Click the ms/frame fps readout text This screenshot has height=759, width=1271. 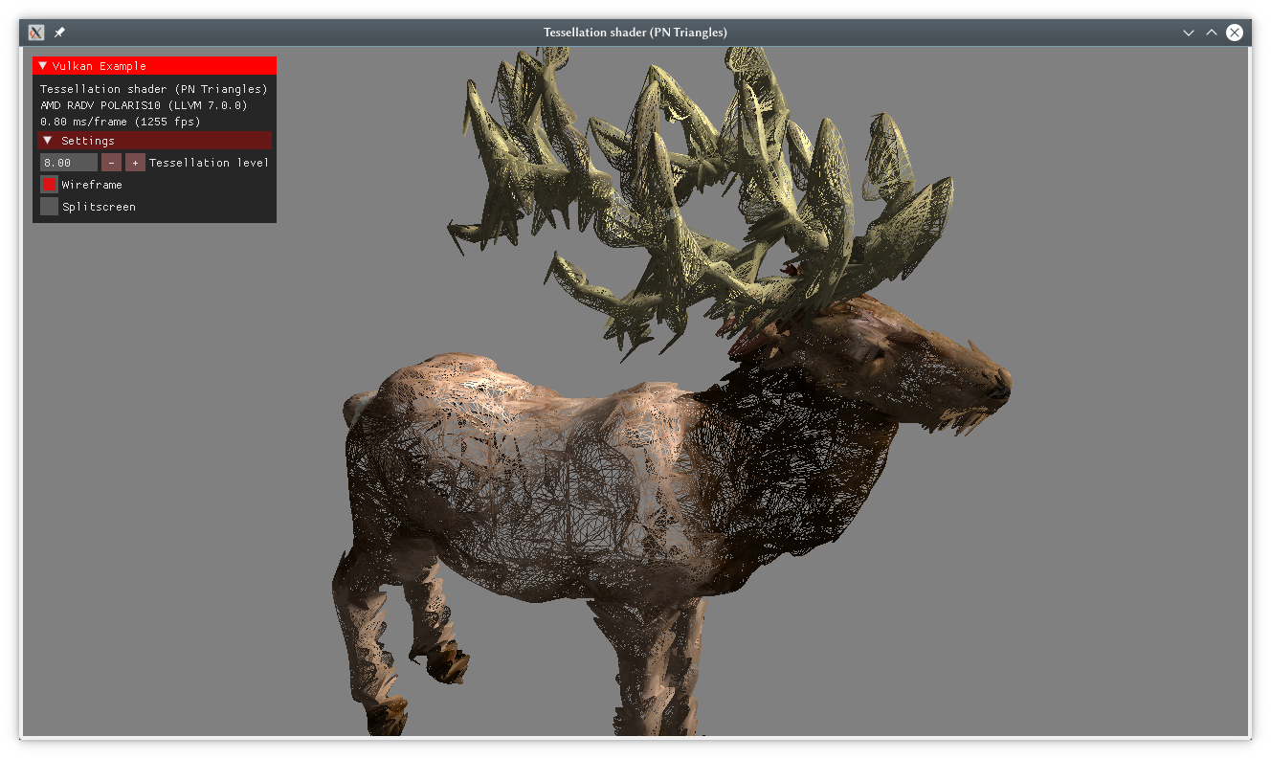120,122
